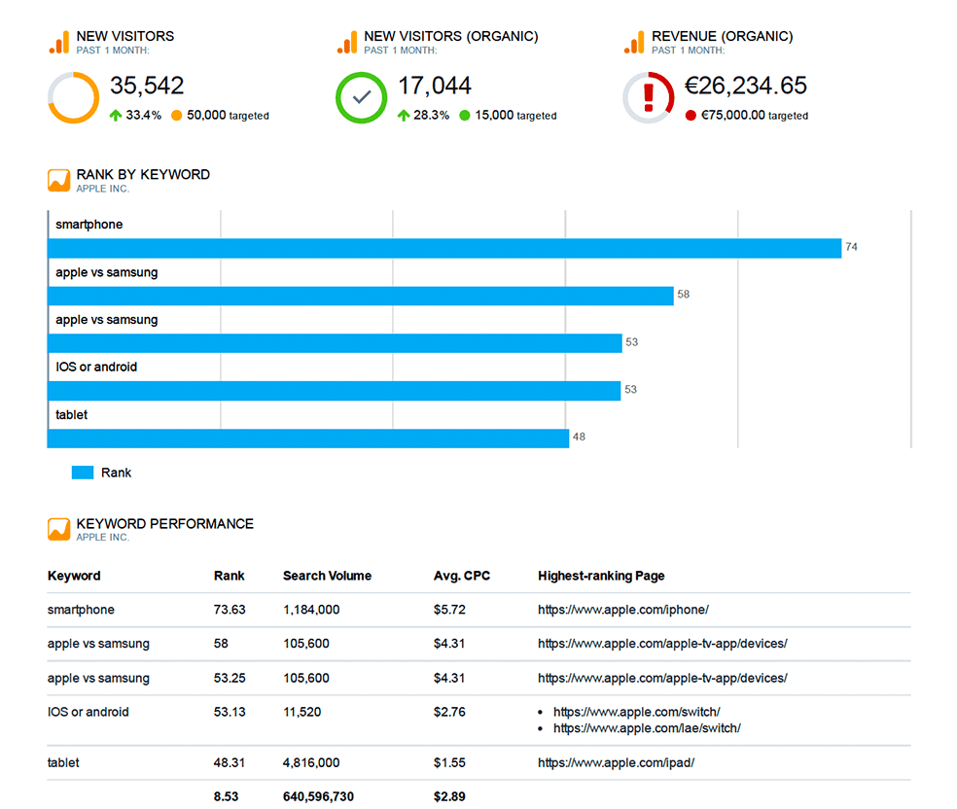Click the Avg. CPC column header
This screenshot has width=957, height=809.
point(461,576)
